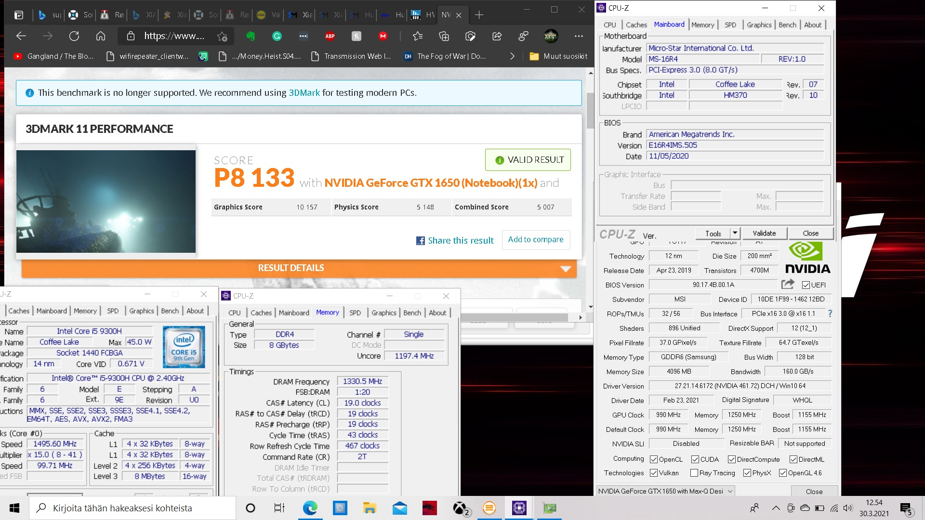This screenshot has height=520, width=925.
Task: Click the CPU-Z taskbar icon
Action: coord(519,508)
